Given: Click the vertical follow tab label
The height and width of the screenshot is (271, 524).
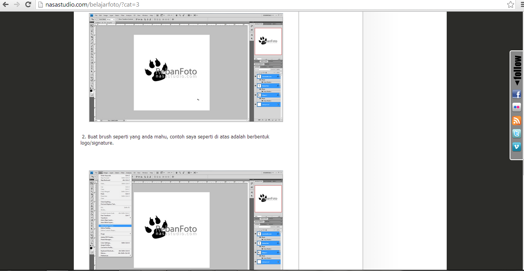Looking at the screenshot, I should pos(518,71).
